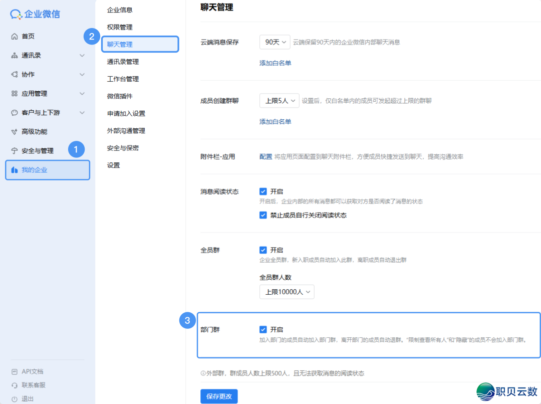The width and height of the screenshot is (541, 404).
Task: Open the 上限10000人 全员群人数 dropdown
Action: click(x=287, y=292)
